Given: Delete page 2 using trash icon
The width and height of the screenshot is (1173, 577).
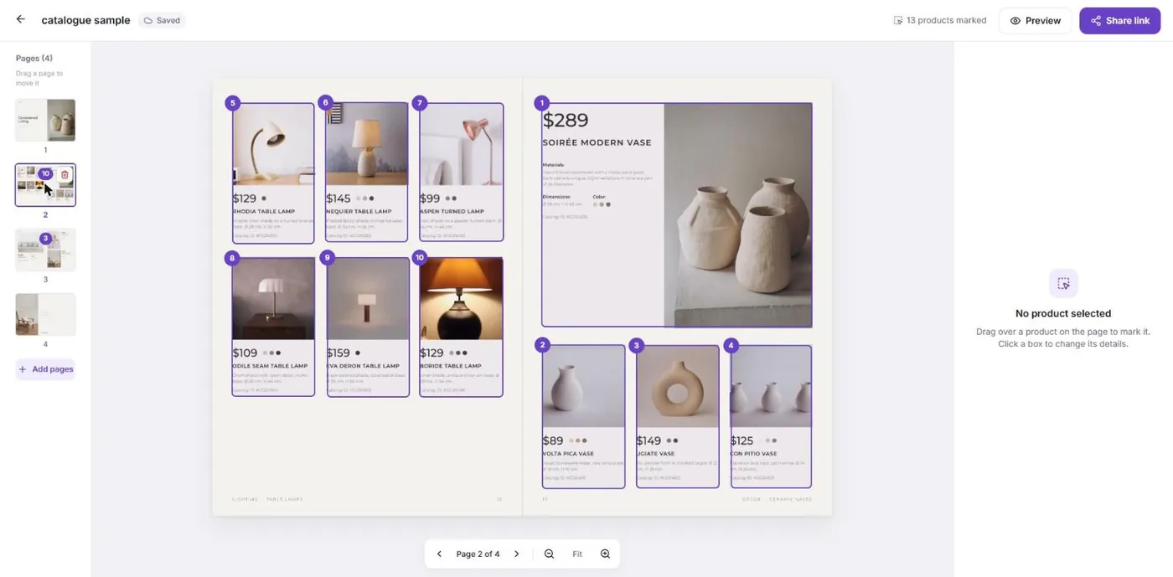Looking at the screenshot, I should pos(65,174).
